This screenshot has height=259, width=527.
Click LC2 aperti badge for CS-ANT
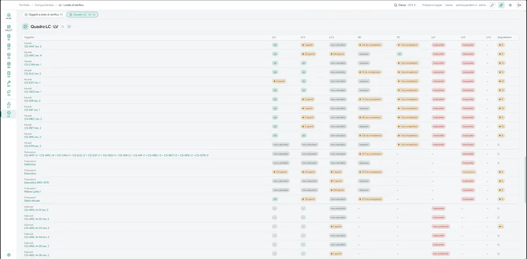coord(307,44)
